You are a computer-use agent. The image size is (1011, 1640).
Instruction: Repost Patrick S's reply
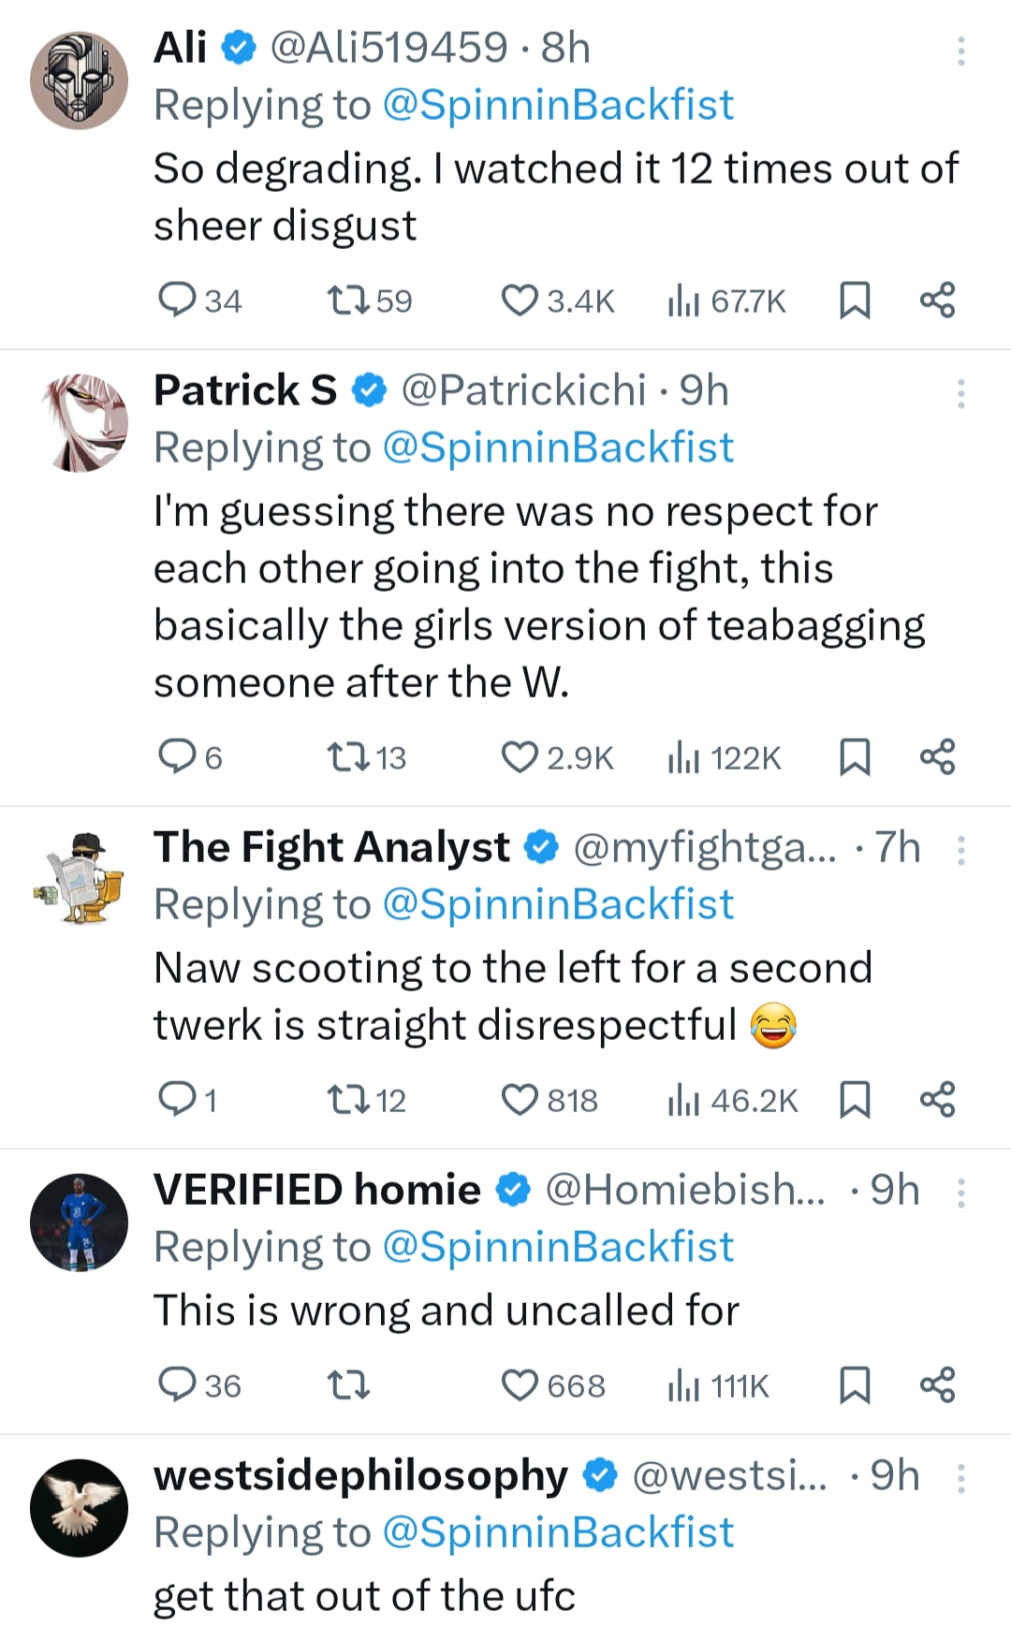pos(347,757)
